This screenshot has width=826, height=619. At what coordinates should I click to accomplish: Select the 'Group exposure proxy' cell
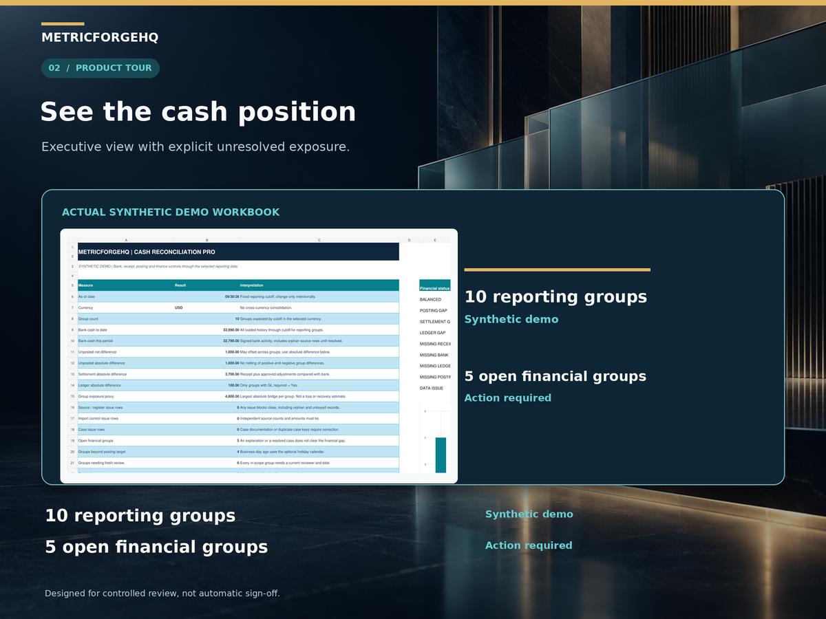[x=125, y=396]
